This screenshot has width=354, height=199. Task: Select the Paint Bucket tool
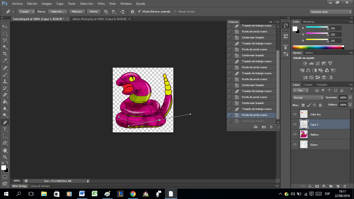(5, 102)
